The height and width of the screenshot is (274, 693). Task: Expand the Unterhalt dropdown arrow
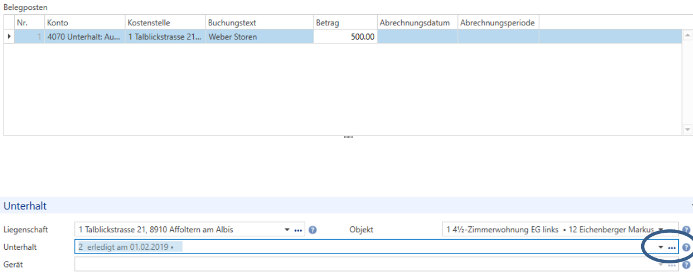tap(661, 247)
